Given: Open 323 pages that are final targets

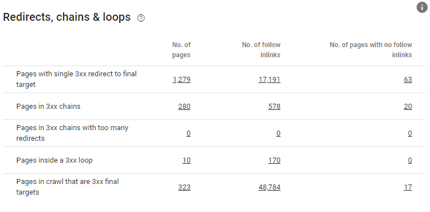Looking at the screenshot, I should [x=184, y=187].
